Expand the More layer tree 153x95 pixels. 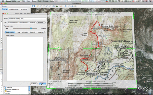2,91
